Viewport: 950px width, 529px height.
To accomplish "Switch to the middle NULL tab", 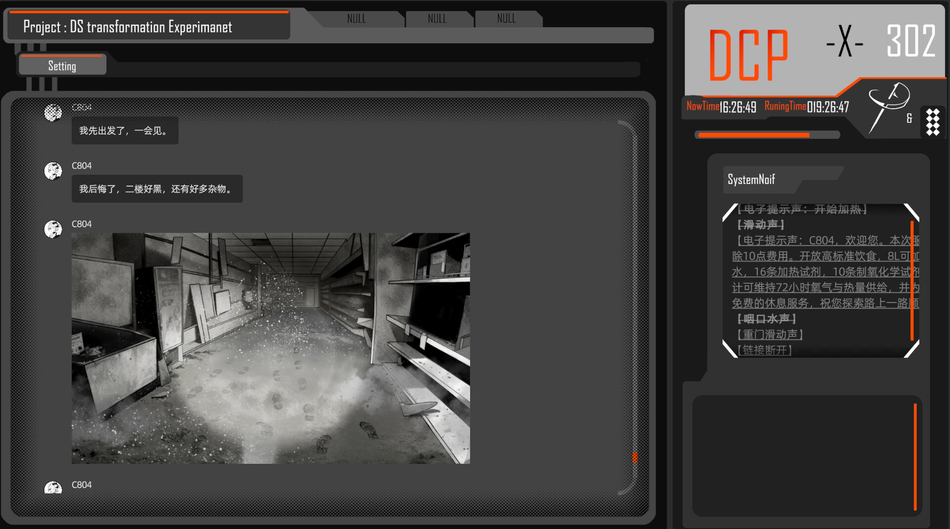I will [x=438, y=19].
